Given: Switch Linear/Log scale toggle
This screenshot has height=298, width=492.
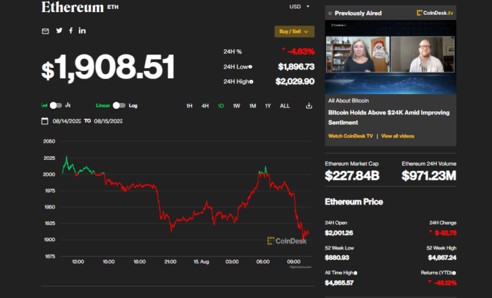Looking at the screenshot, I should pos(119,106).
